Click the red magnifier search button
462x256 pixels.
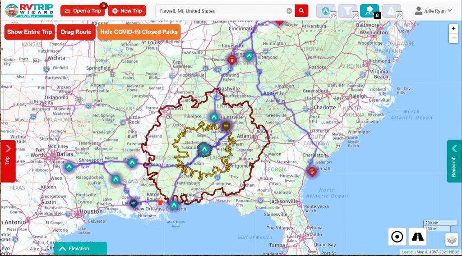[x=301, y=11]
